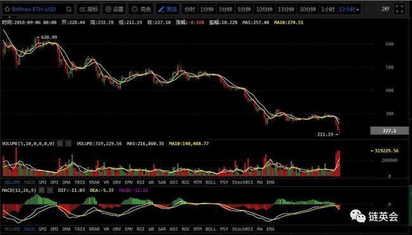Image resolution: width=412 pixels, height=235 pixels.
Task: Click the 628.99 high price label
Action: (49, 37)
